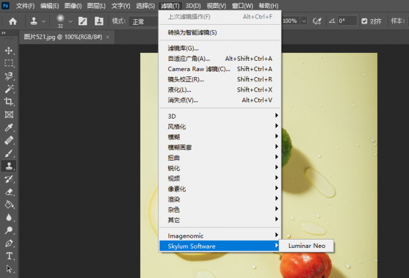The height and width of the screenshot is (278, 409).
Task: Open the 文件(F) menu
Action: [25, 6]
